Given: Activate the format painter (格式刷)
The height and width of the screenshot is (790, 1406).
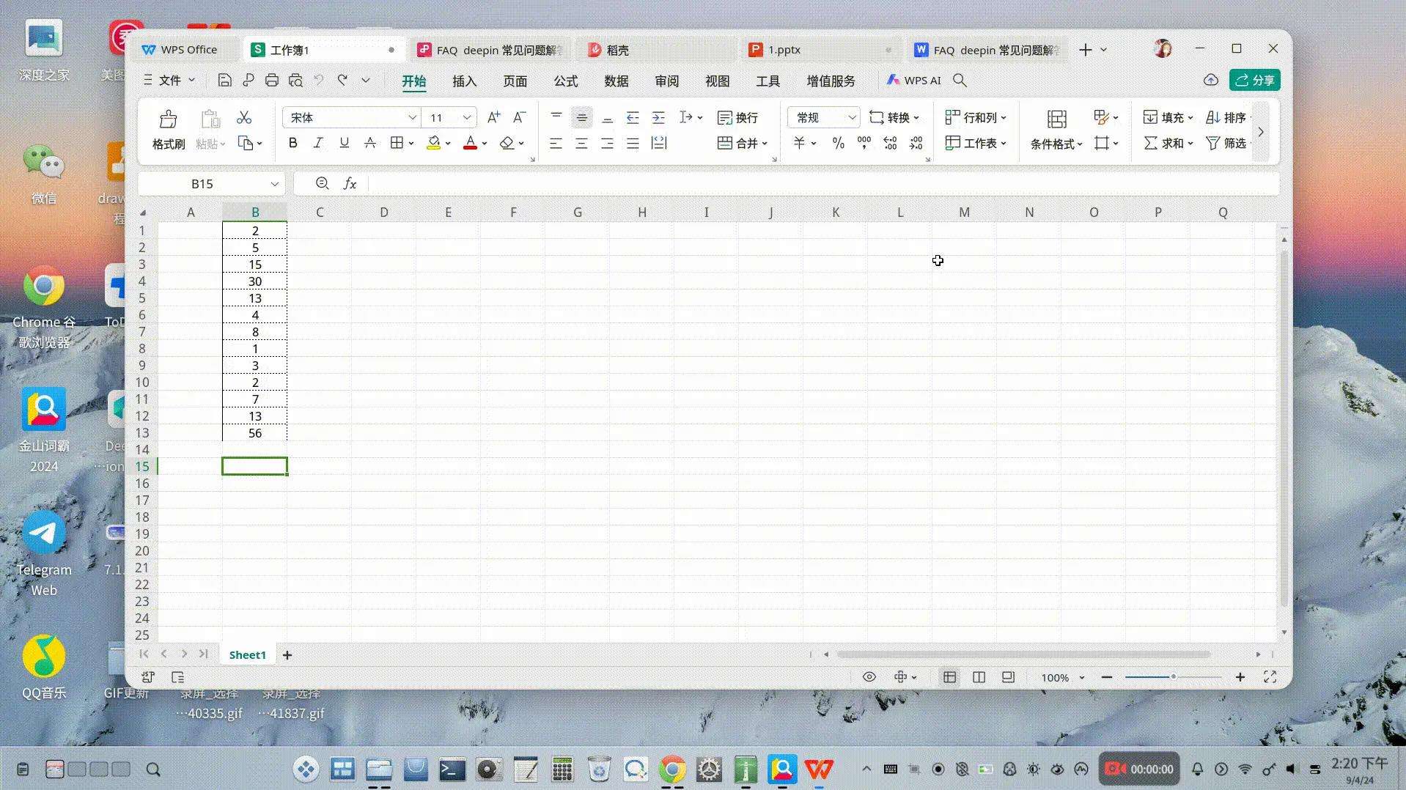Looking at the screenshot, I should tap(168, 129).
